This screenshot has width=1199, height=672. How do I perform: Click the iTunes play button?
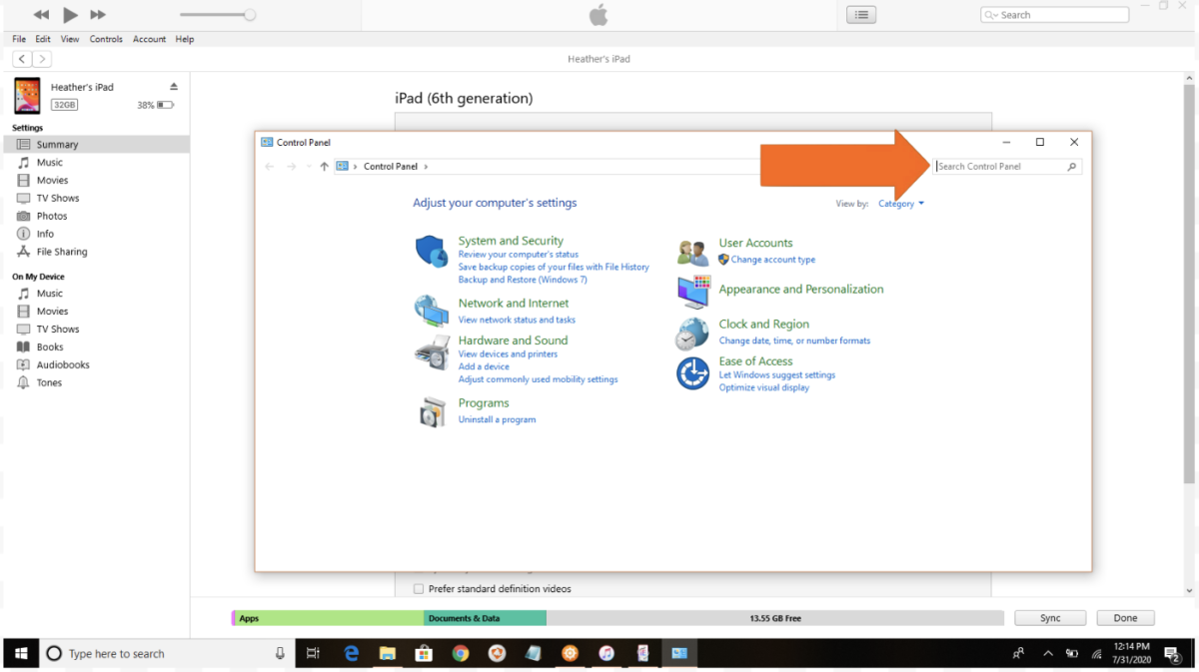pyautogui.click(x=70, y=15)
